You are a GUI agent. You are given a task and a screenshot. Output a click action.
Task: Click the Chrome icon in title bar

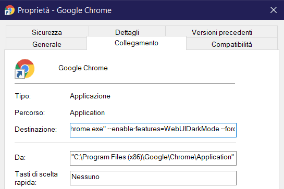pyautogui.click(x=9, y=10)
